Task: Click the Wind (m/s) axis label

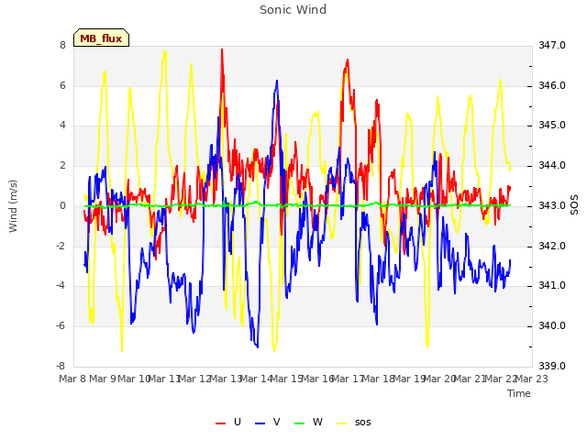Action: click(x=13, y=206)
